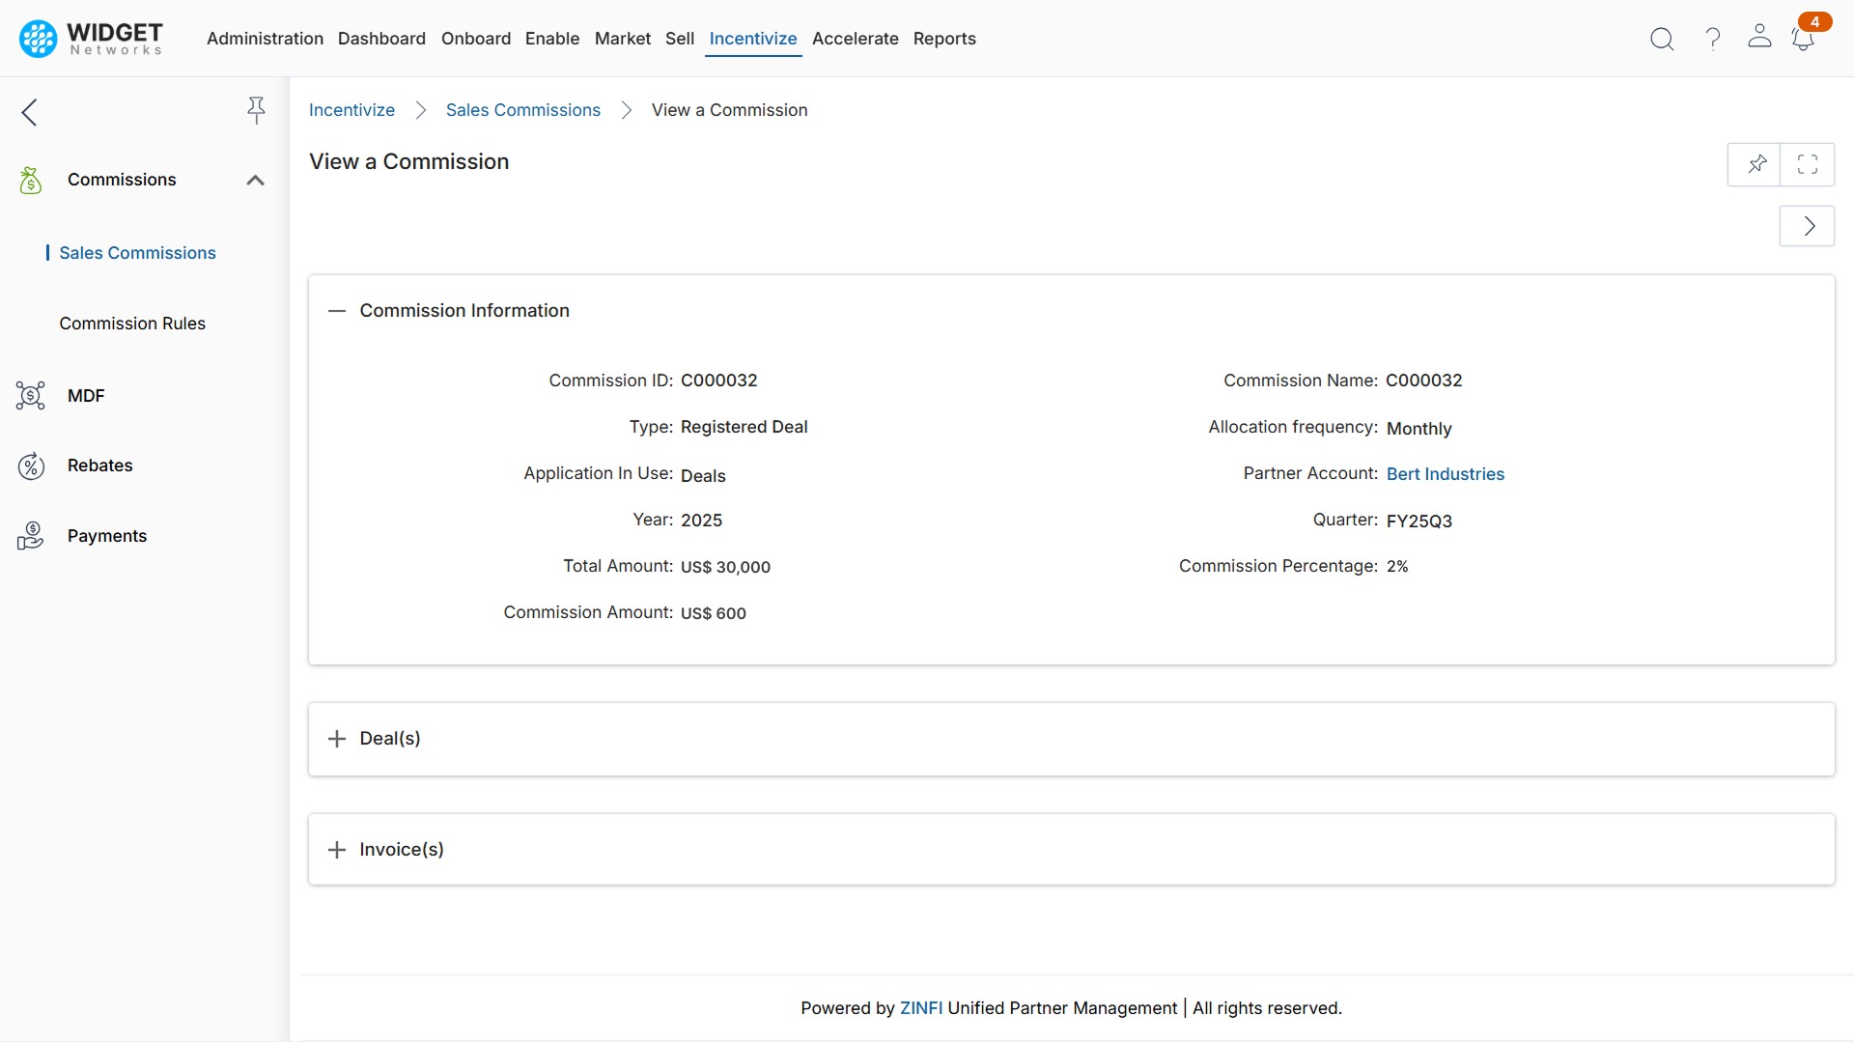Select the Commissions money bag icon

[x=31, y=180]
